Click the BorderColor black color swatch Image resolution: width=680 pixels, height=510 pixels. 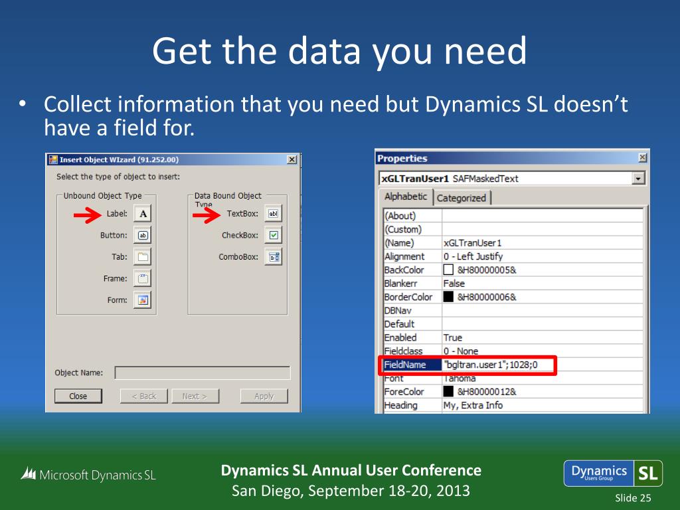point(448,297)
